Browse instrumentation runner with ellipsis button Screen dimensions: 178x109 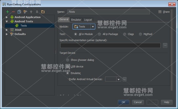coord(165,46)
